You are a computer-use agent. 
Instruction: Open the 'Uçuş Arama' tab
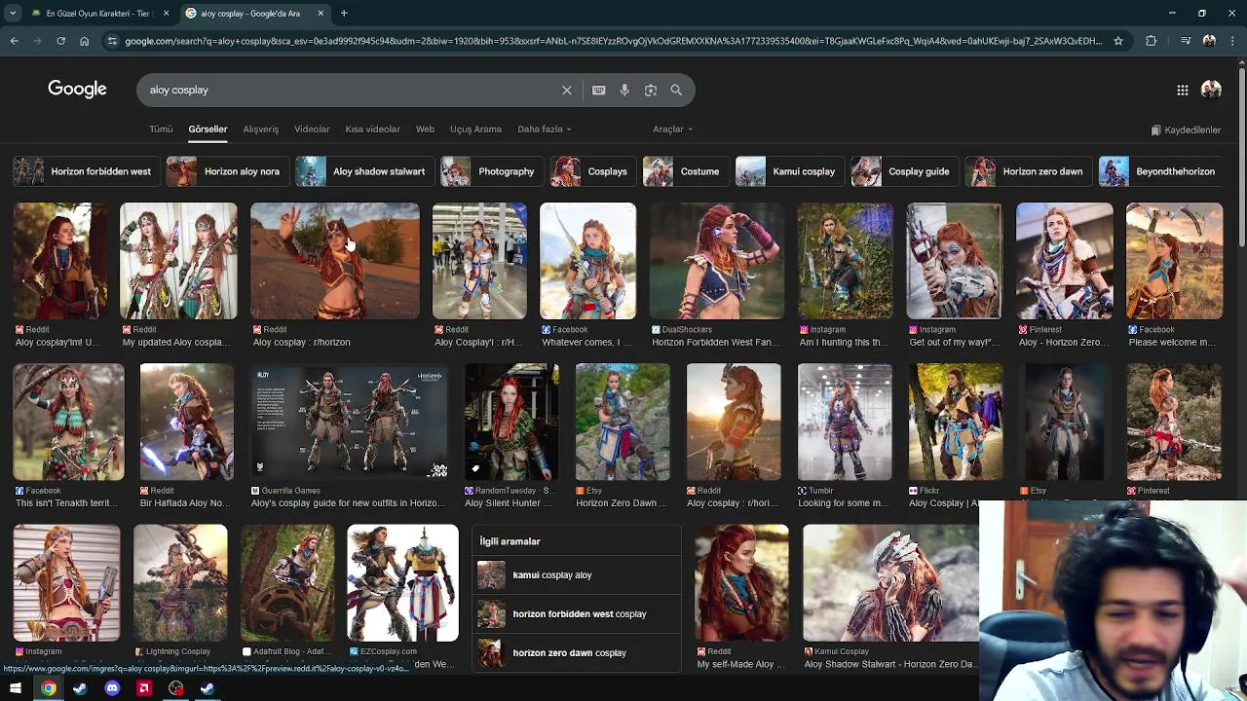pyautogui.click(x=475, y=129)
